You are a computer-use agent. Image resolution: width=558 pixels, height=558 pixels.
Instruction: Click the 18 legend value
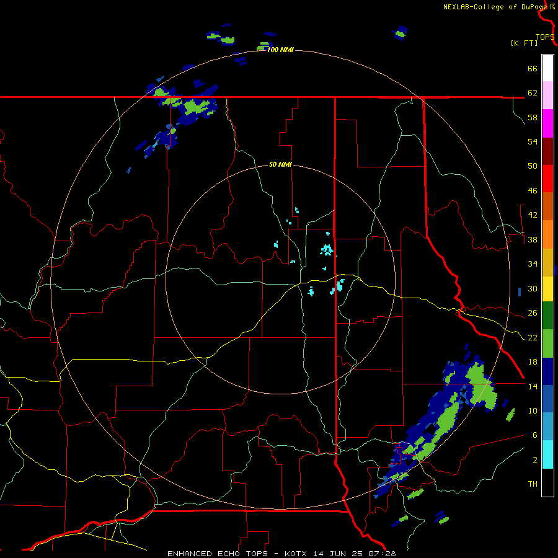tap(533, 362)
